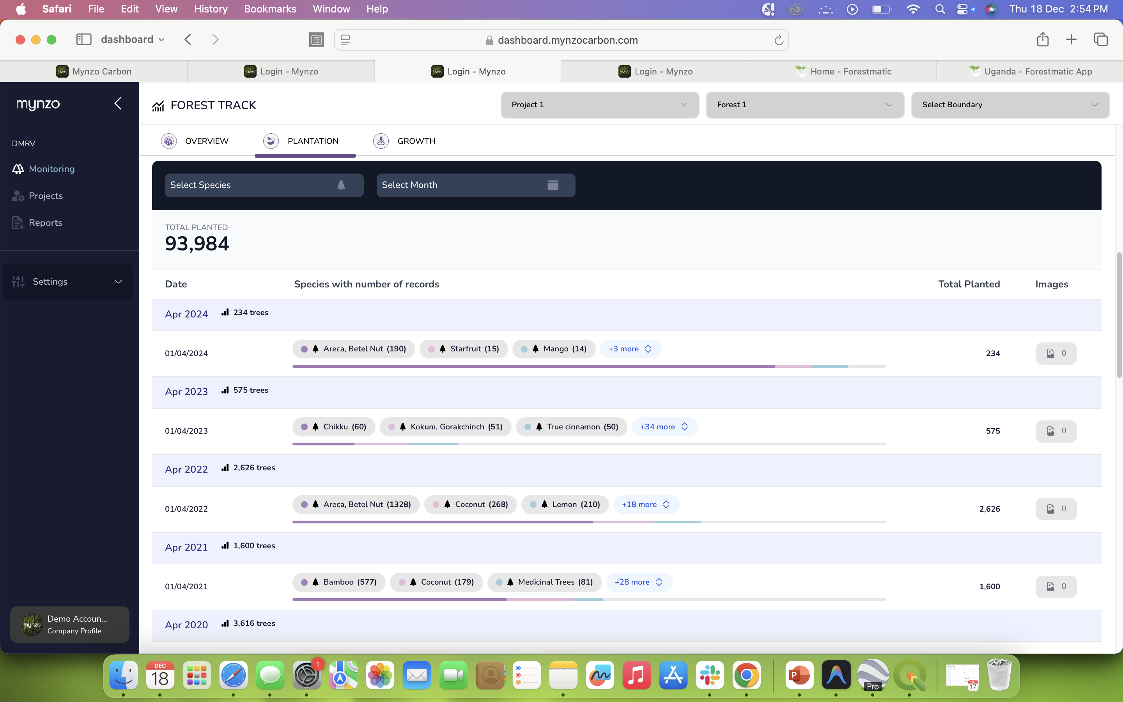Image resolution: width=1123 pixels, height=702 pixels.
Task: Click the Demo Account company profile button
Action: 70,624
